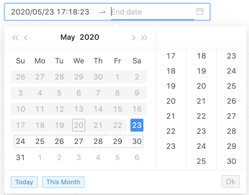249x195 pixels.
Task: Select May from the month header
Action: coord(68,37)
